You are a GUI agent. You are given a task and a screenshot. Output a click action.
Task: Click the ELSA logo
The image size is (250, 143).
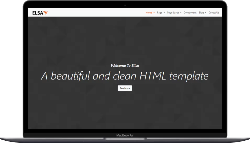click(40, 13)
